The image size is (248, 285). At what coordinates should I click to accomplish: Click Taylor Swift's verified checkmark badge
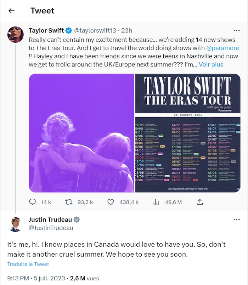69,30
